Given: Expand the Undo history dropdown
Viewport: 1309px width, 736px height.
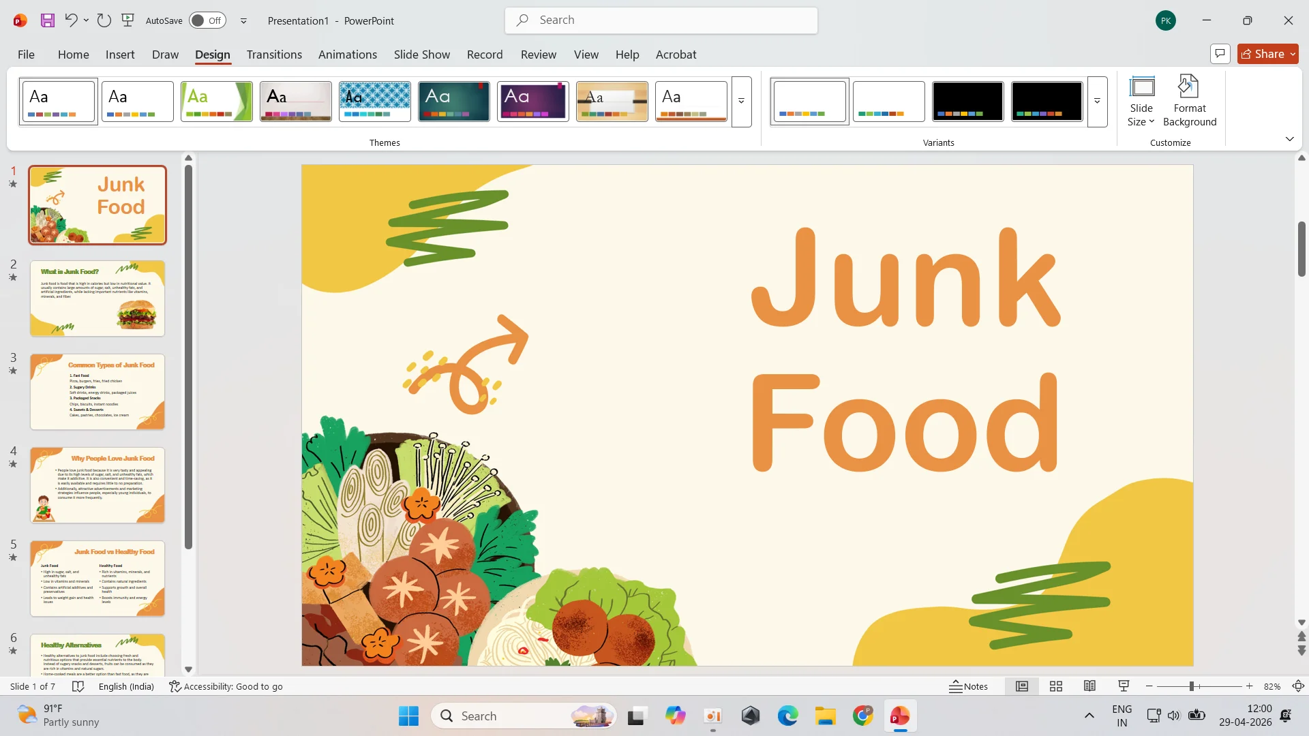Looking at the screenshot, I should (86, 20).
